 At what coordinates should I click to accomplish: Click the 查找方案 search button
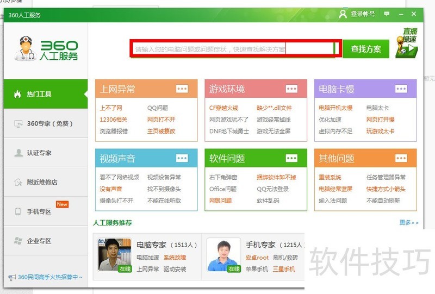(365, 49)
